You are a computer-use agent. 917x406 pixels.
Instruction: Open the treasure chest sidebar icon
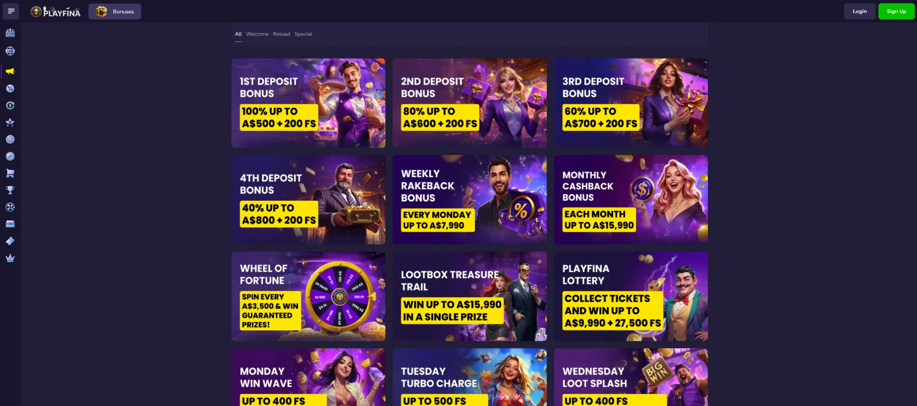(x=10, y=224)
